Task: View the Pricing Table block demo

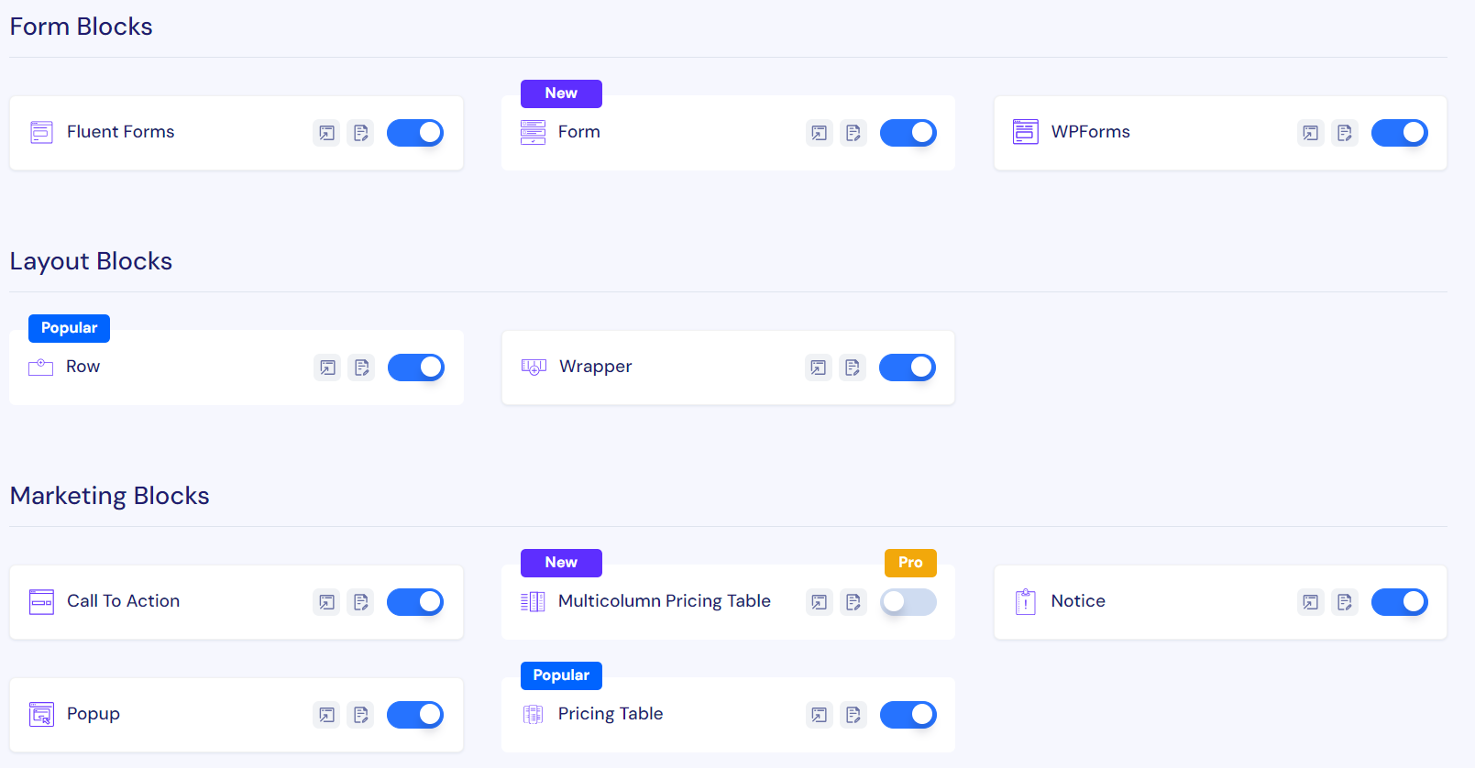Action: point(819,715)
